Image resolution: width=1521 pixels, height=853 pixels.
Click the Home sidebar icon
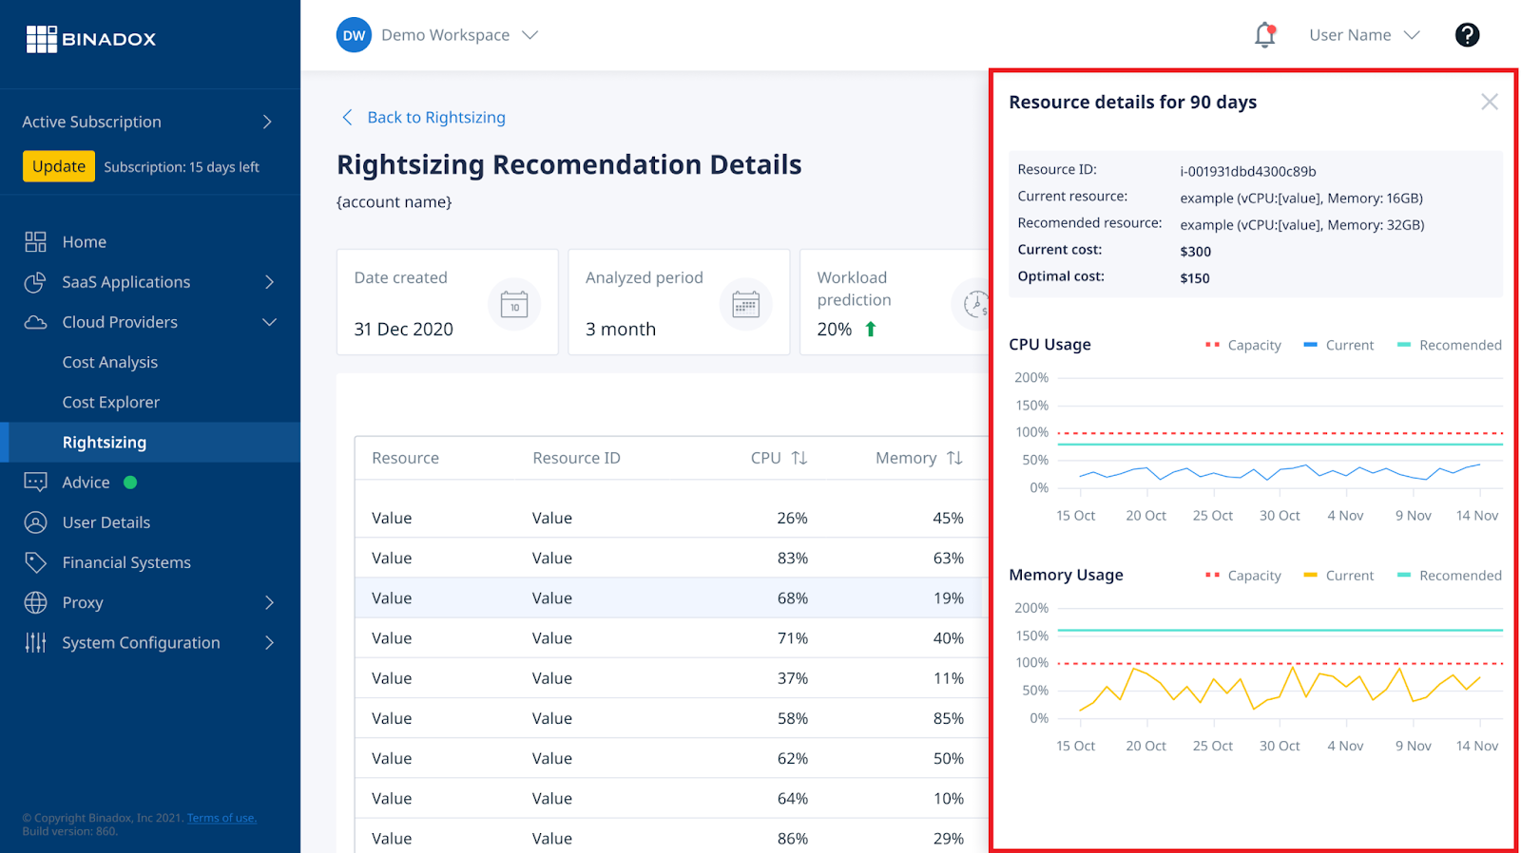point(35,242)
